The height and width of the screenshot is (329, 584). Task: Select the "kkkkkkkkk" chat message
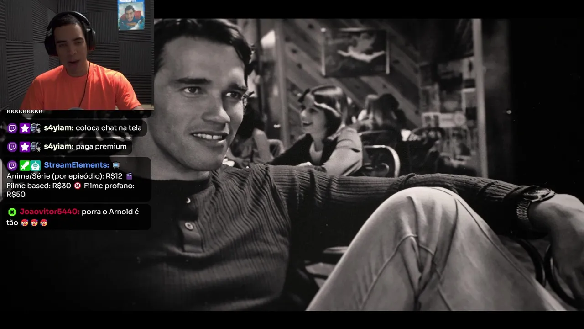click(x=25, y=111)
